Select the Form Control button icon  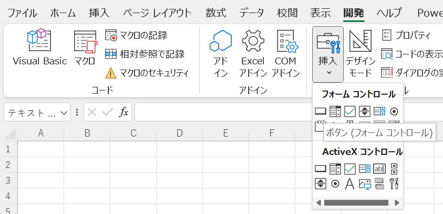pos(320,111)
